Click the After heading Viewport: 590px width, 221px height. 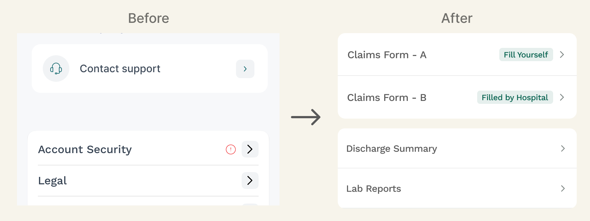coord(457,18)
